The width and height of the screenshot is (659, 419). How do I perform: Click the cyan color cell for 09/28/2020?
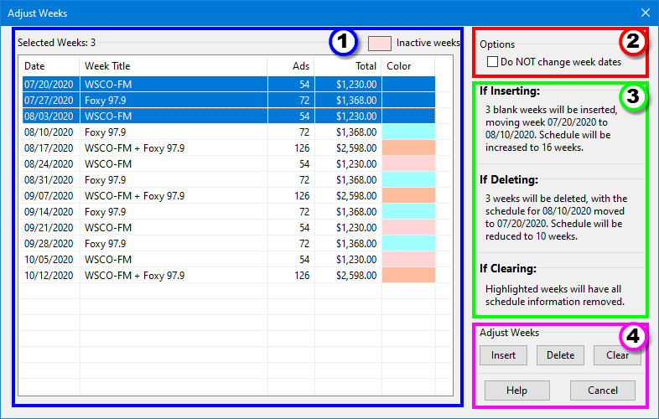[408, 244]
